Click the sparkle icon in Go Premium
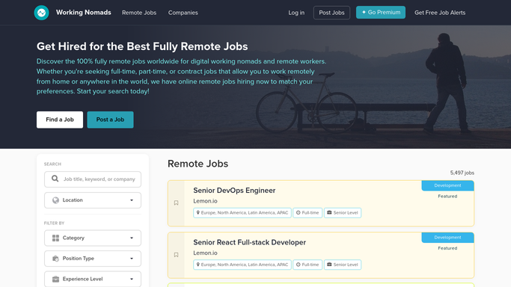This screenshot has width=511, height=287. [x=364, y=13]
